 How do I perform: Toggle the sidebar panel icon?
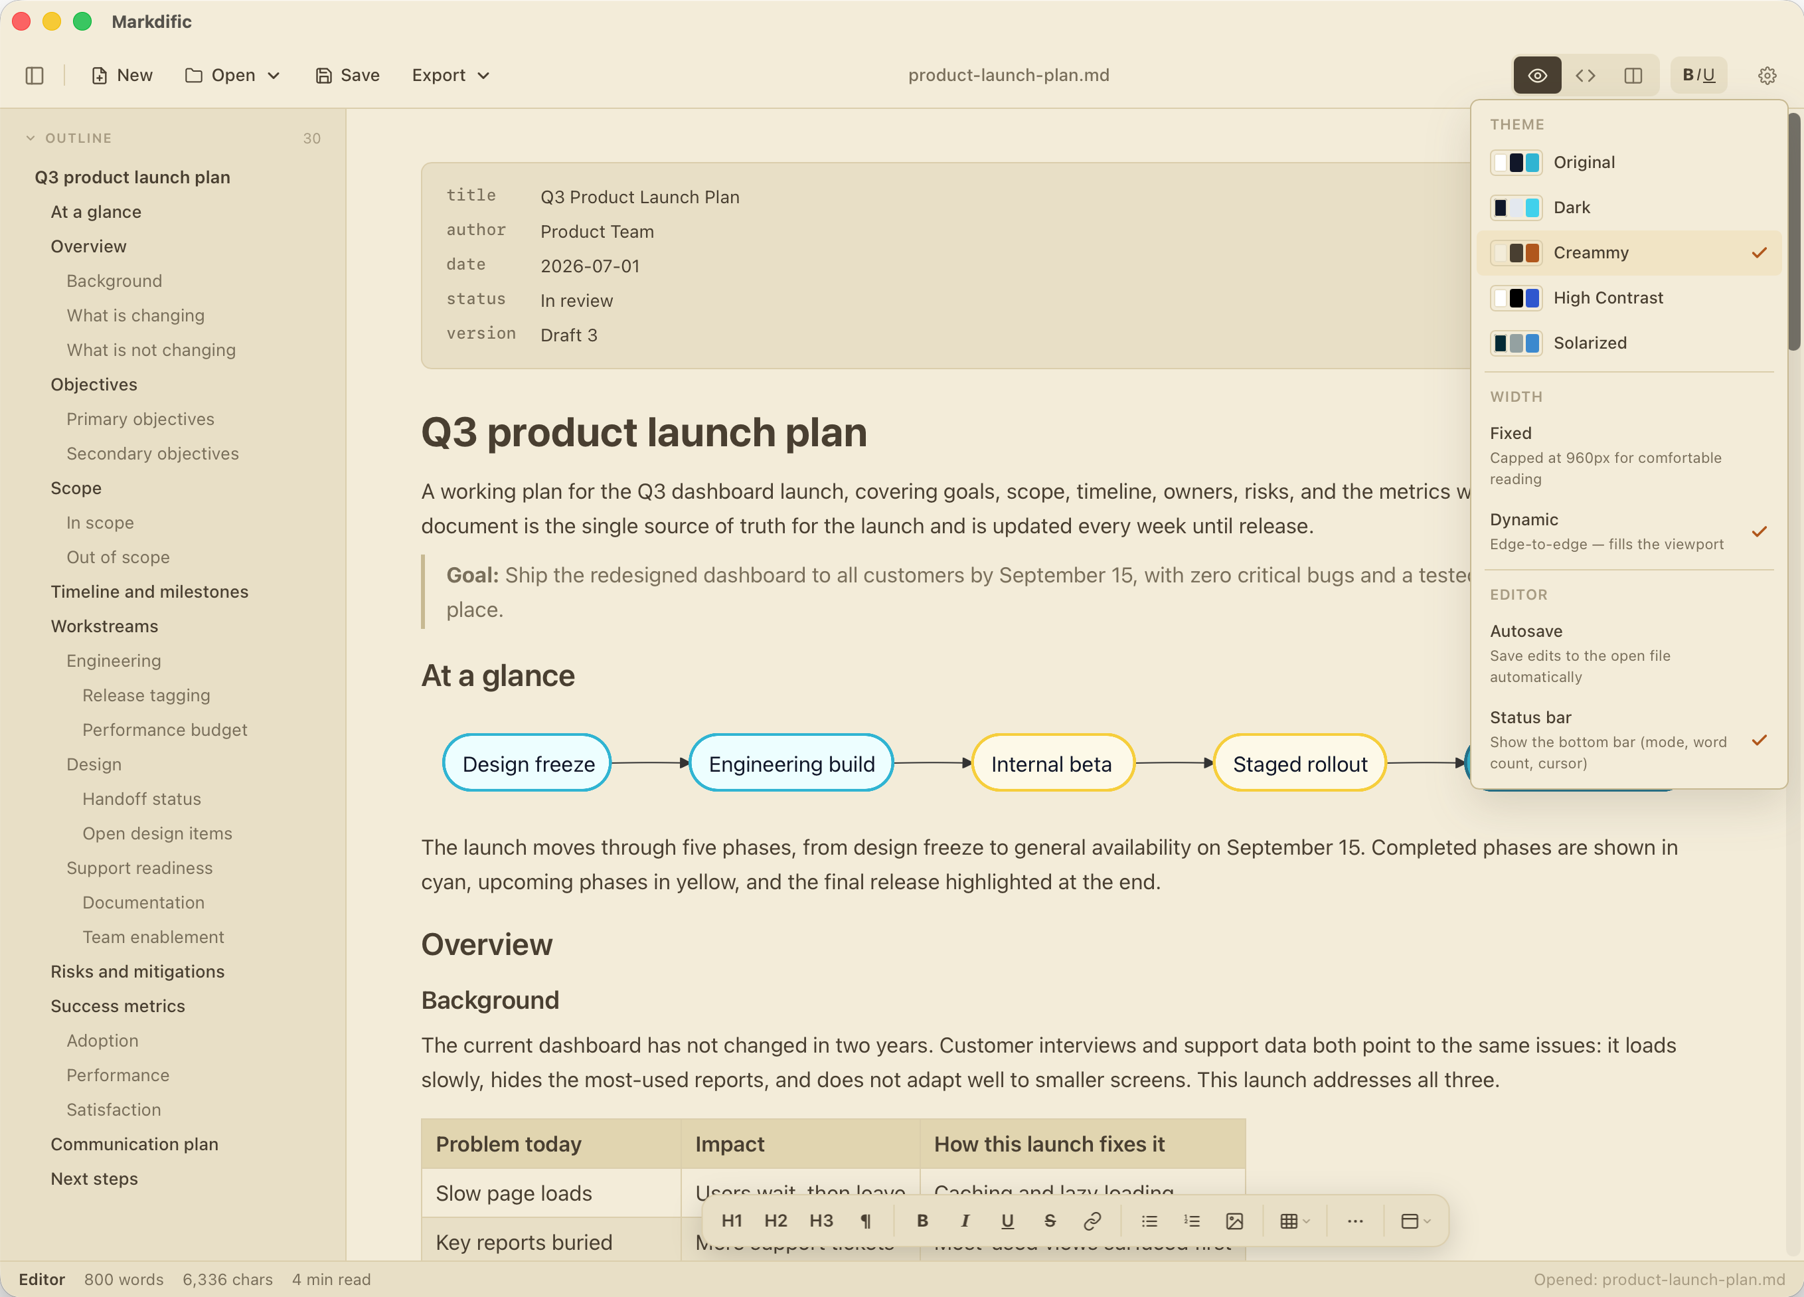click(x=35, y=76)
